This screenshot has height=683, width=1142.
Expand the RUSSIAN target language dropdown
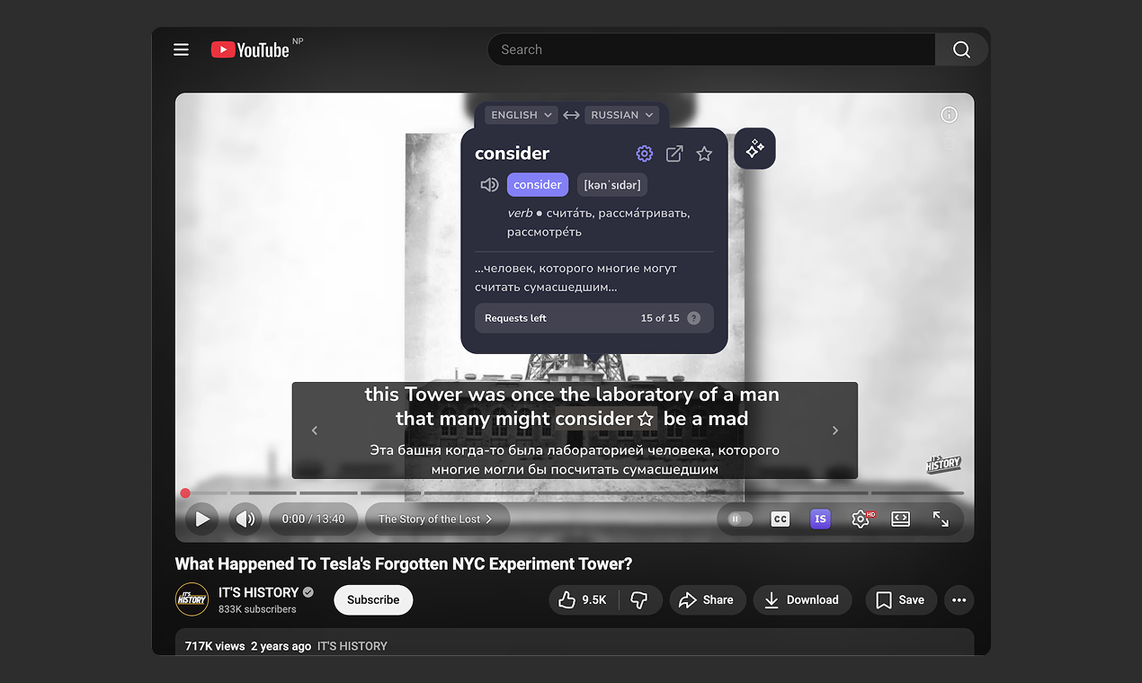pos(622,115)
